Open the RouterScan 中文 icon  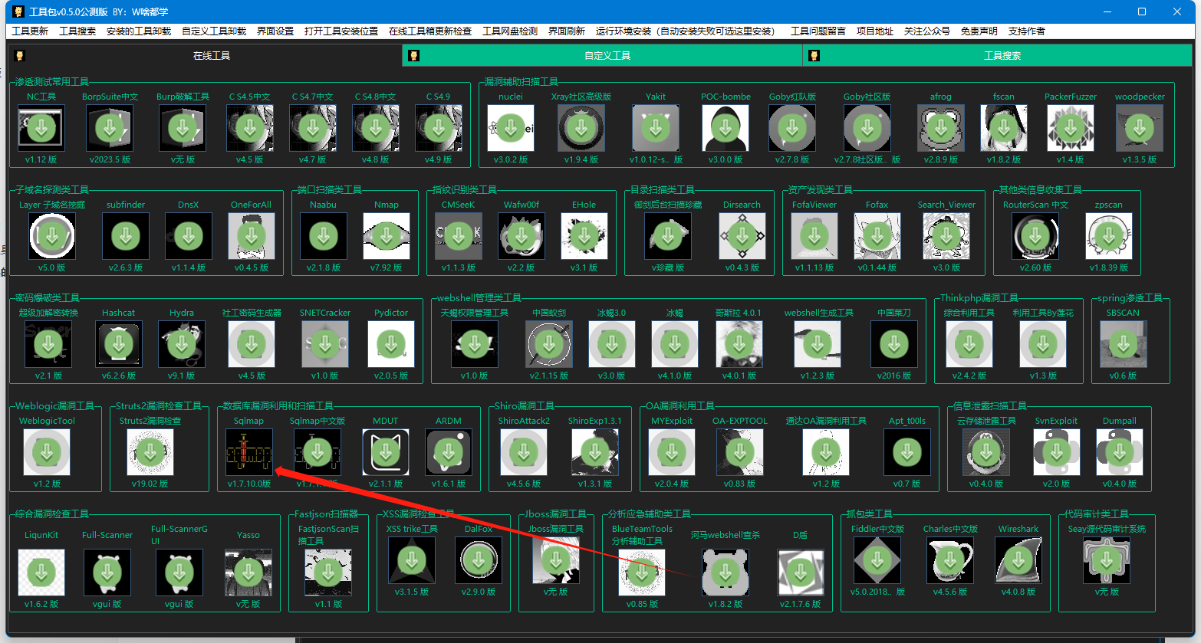[x=1035, y=236]
